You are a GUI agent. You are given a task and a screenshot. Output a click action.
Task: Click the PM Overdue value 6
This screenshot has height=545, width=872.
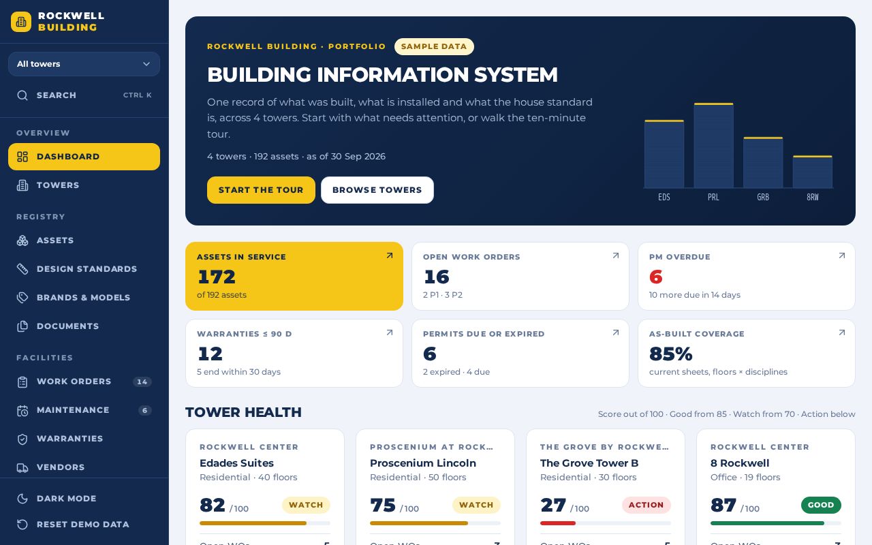click(656, 277)
